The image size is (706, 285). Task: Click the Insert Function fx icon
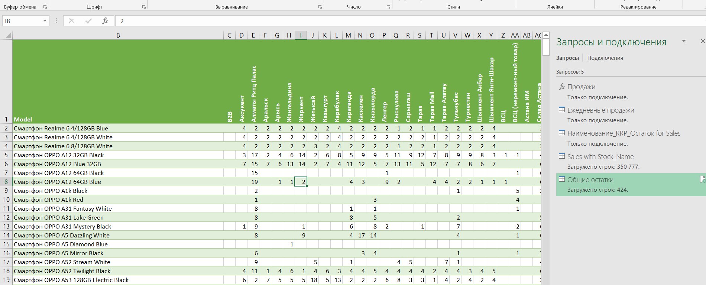(x=105, y=21)
